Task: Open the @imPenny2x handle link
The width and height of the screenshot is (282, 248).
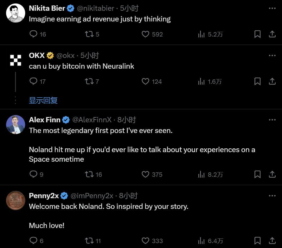Action: (92, 196)
